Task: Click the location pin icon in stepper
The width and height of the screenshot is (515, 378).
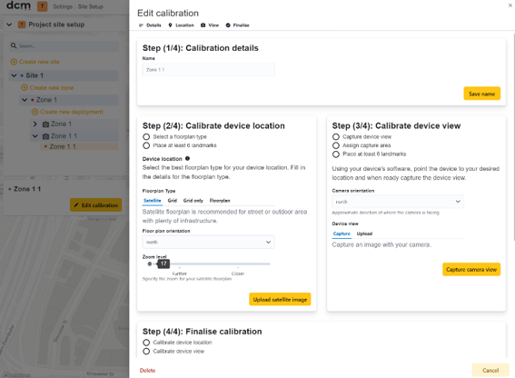Action: (x=170, y=25)
